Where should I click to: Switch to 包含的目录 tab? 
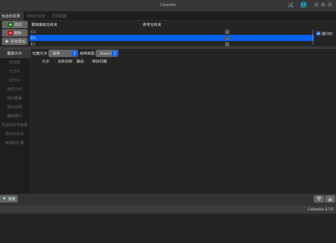click(x=11, y=16)
